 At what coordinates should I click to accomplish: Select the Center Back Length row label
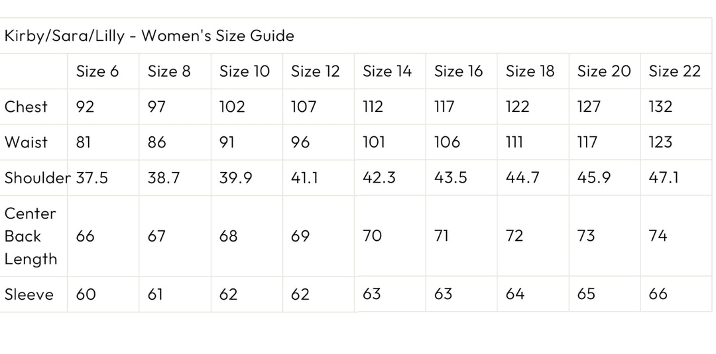pyautogui.click(x=30, y=236)
